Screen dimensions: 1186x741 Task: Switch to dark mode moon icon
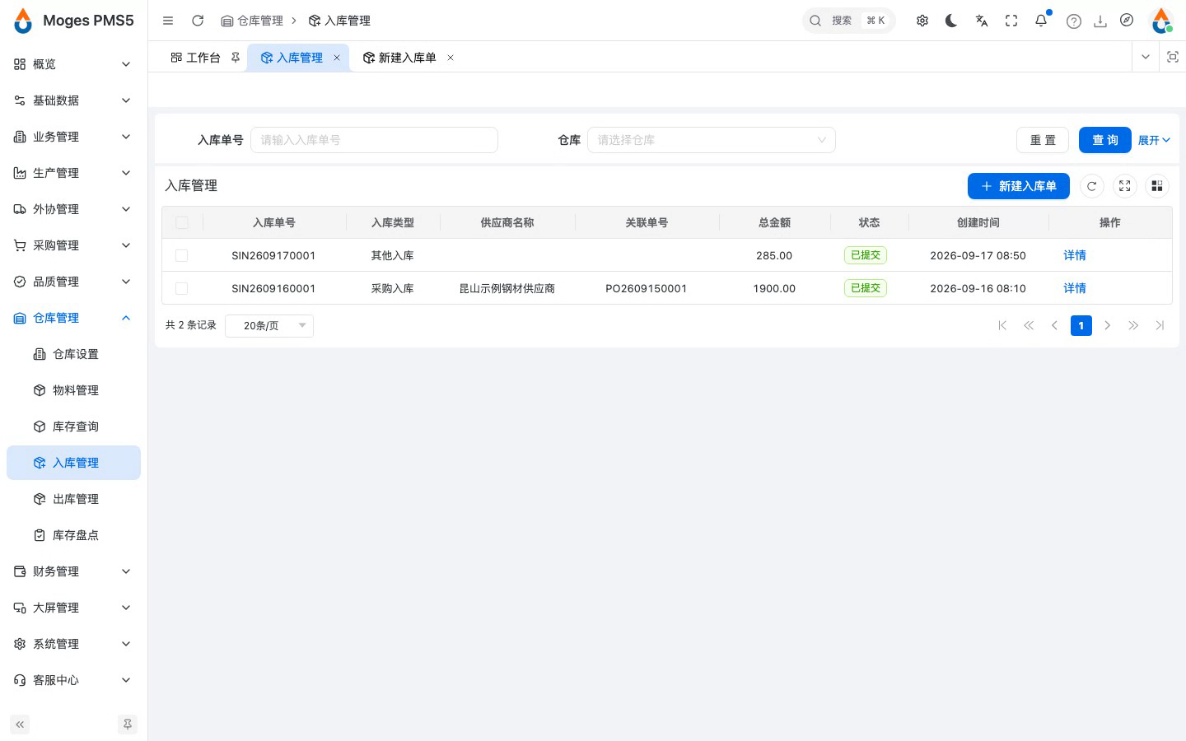click(952, 21)
